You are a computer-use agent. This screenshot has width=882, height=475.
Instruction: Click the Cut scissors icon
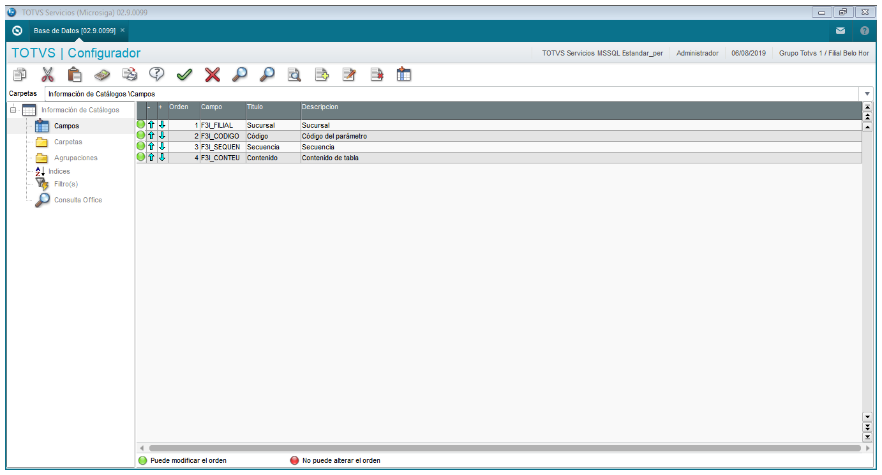(48, 74)
